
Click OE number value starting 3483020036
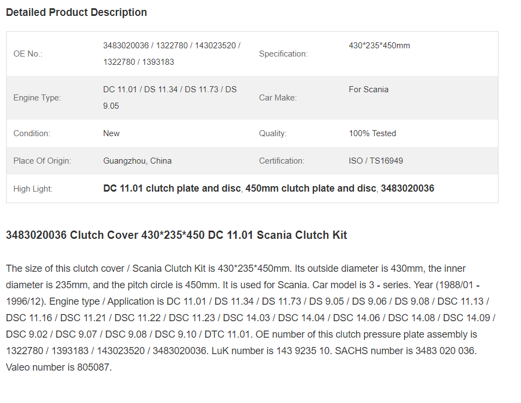point(172,54)
